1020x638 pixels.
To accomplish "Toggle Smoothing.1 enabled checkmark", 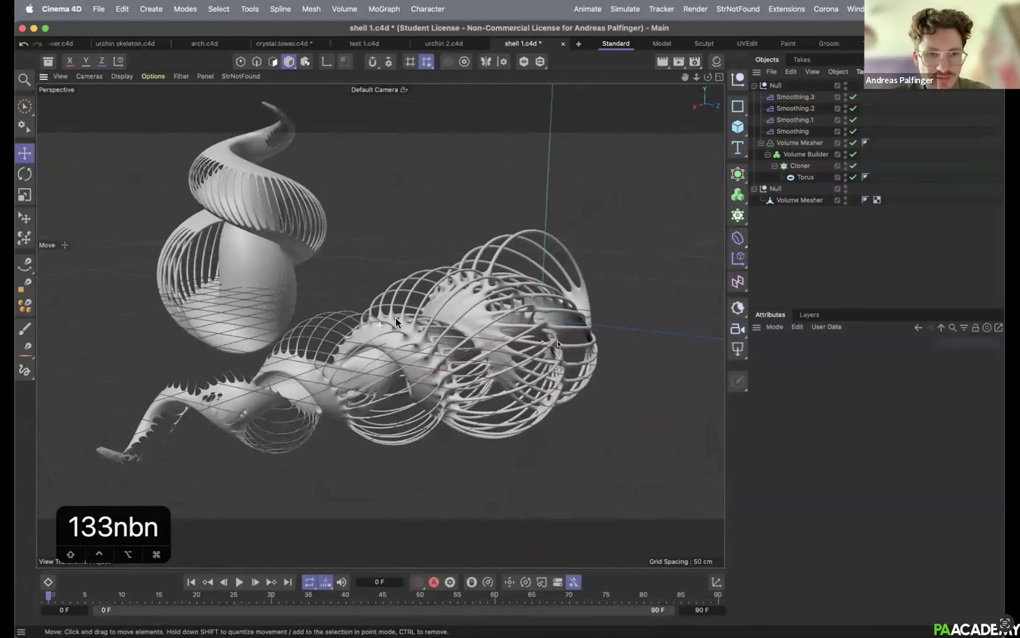I will pos(853,120).
